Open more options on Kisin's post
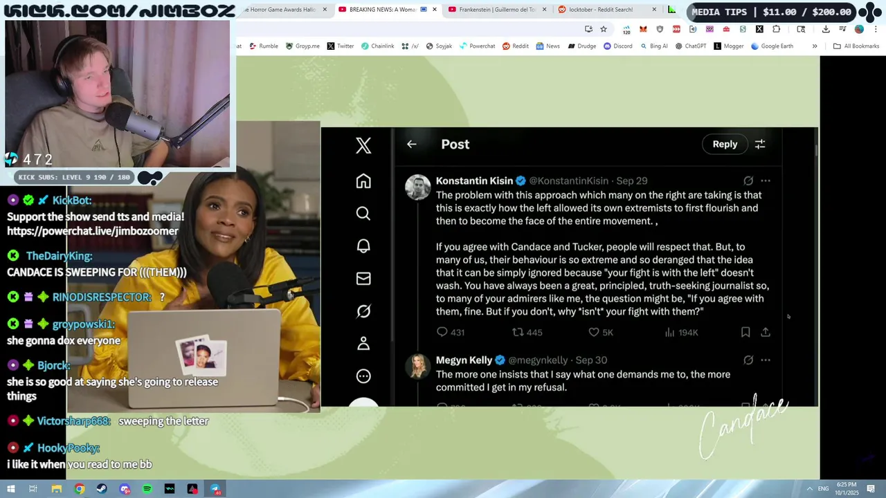 [x=766, y=181]
